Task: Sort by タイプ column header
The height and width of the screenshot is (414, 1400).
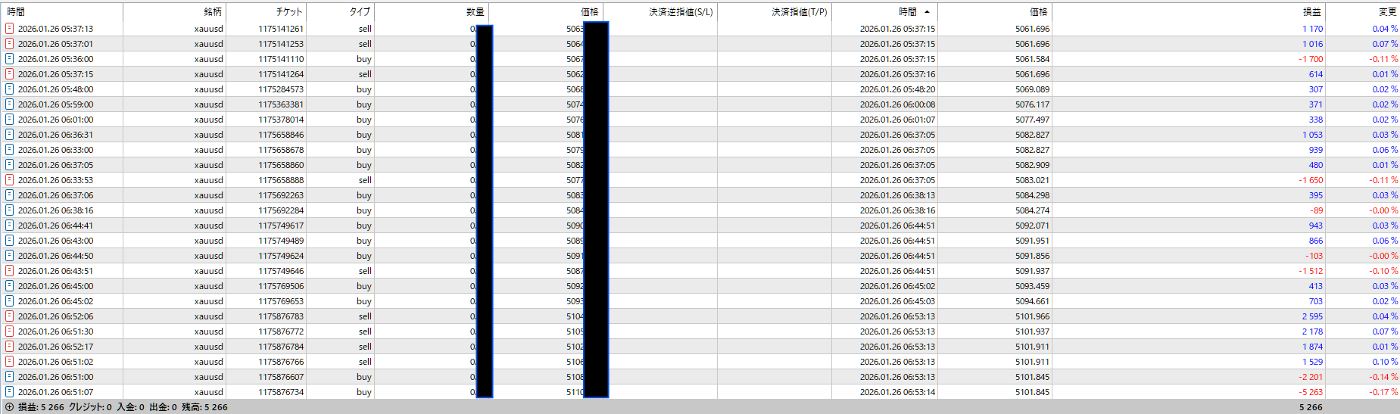Action: click(x=360, y=11)
